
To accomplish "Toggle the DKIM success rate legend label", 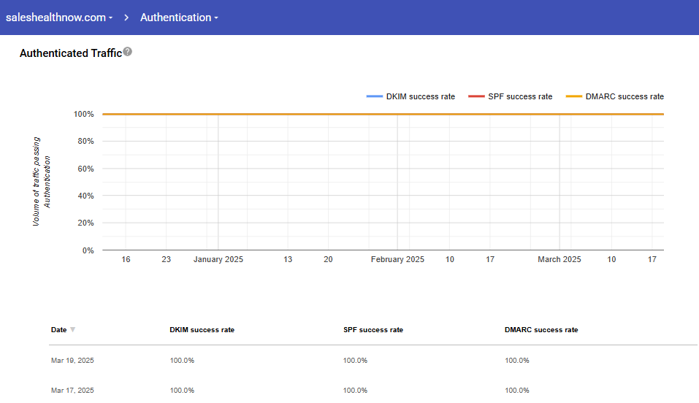I will (x=421, y=96).
